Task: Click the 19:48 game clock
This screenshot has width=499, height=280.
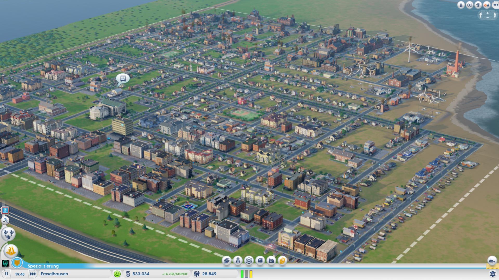Action: click(x=20, y=274)
